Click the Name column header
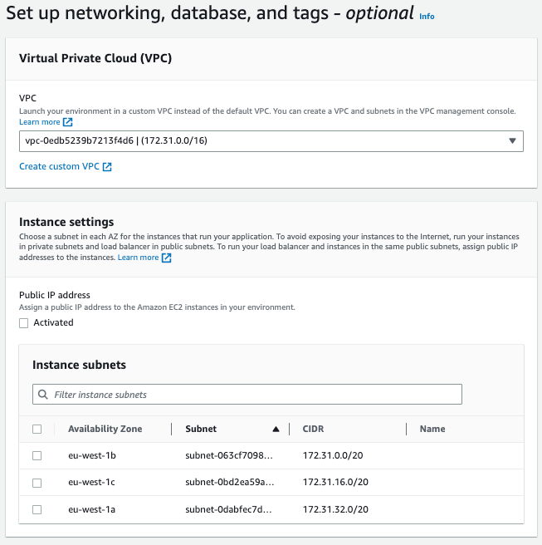The height and width of the screenshot is (545, 542). pos(432,430)
